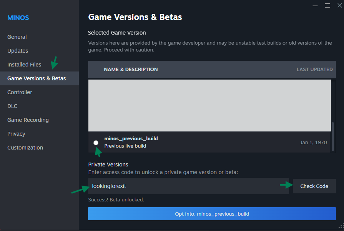Close the MINOS properties window
344x231 pixels.
coord(339,5)
